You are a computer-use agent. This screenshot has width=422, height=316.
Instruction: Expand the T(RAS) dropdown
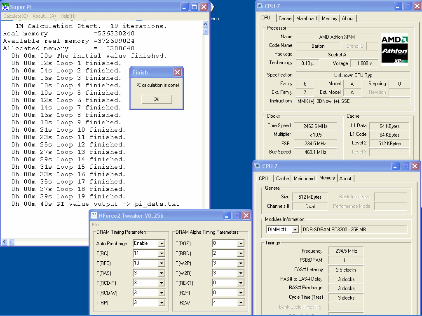[x=162, y=273]
